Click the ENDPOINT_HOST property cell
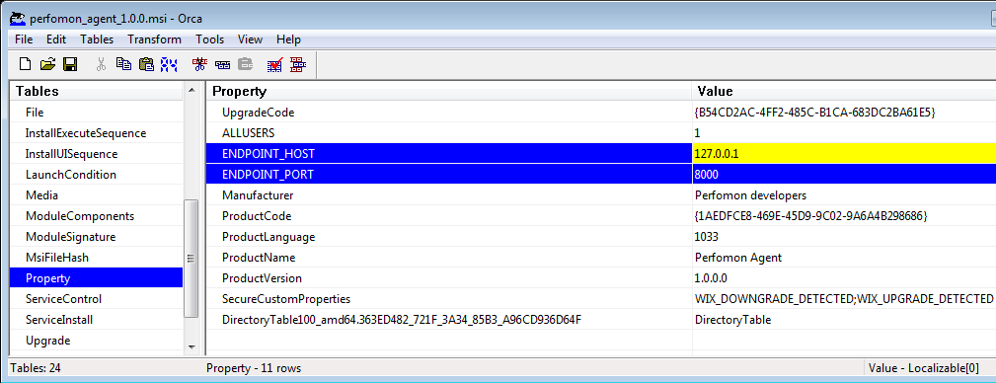Viewport: 996px width, 383px height. [449, 154]
